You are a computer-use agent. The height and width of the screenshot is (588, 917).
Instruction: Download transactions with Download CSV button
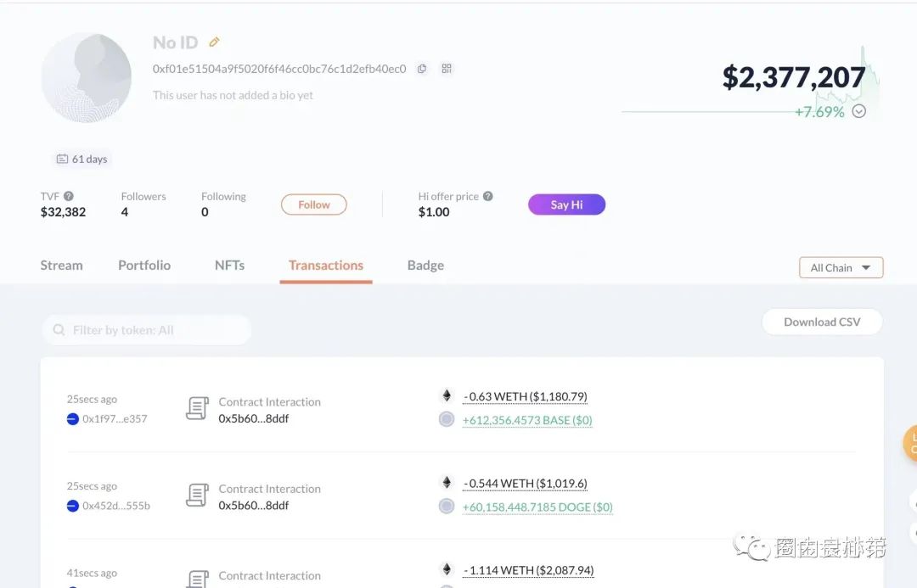click(x=822, y=322)
